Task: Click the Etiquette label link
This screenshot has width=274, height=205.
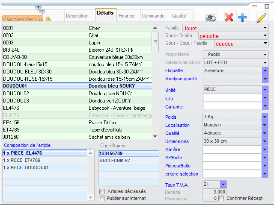Action: 174,71
